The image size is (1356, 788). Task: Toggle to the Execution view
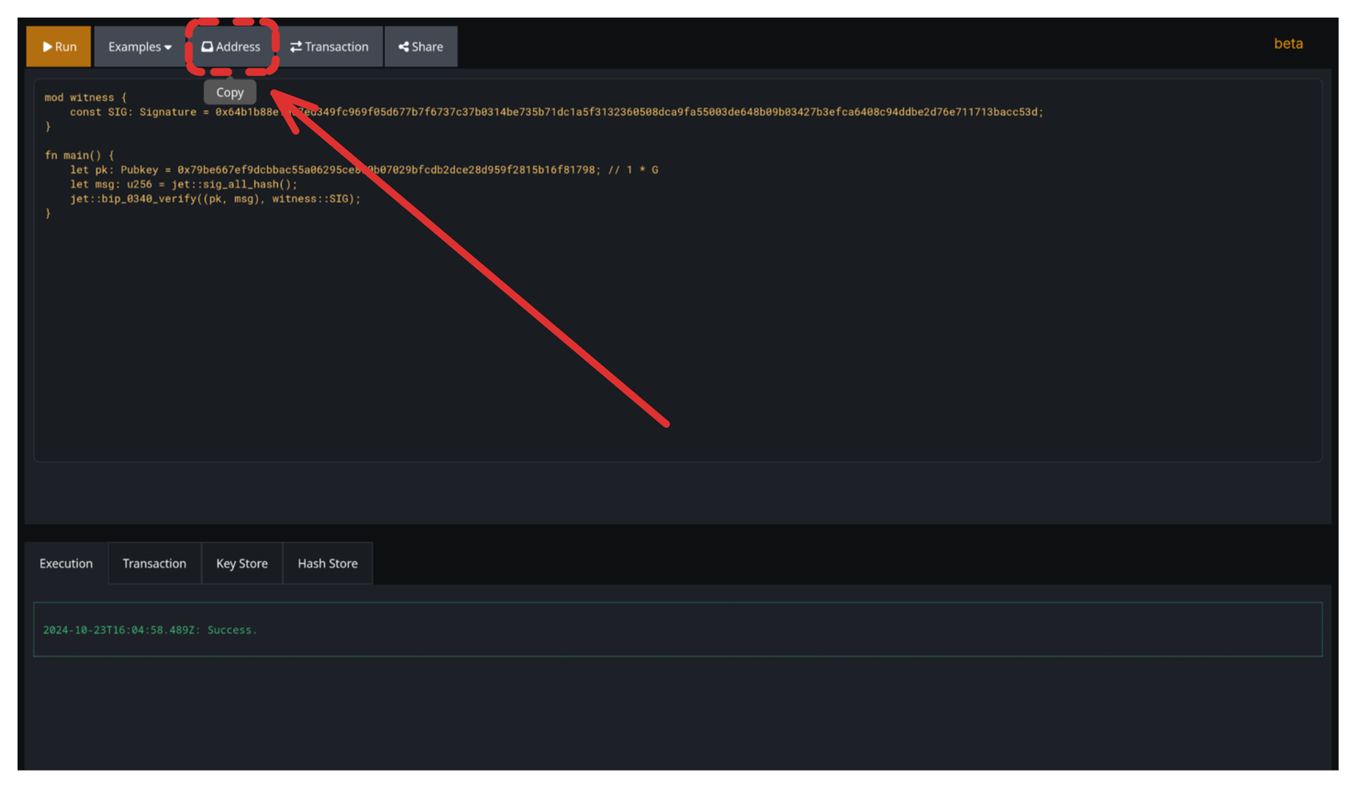(66, 563)
